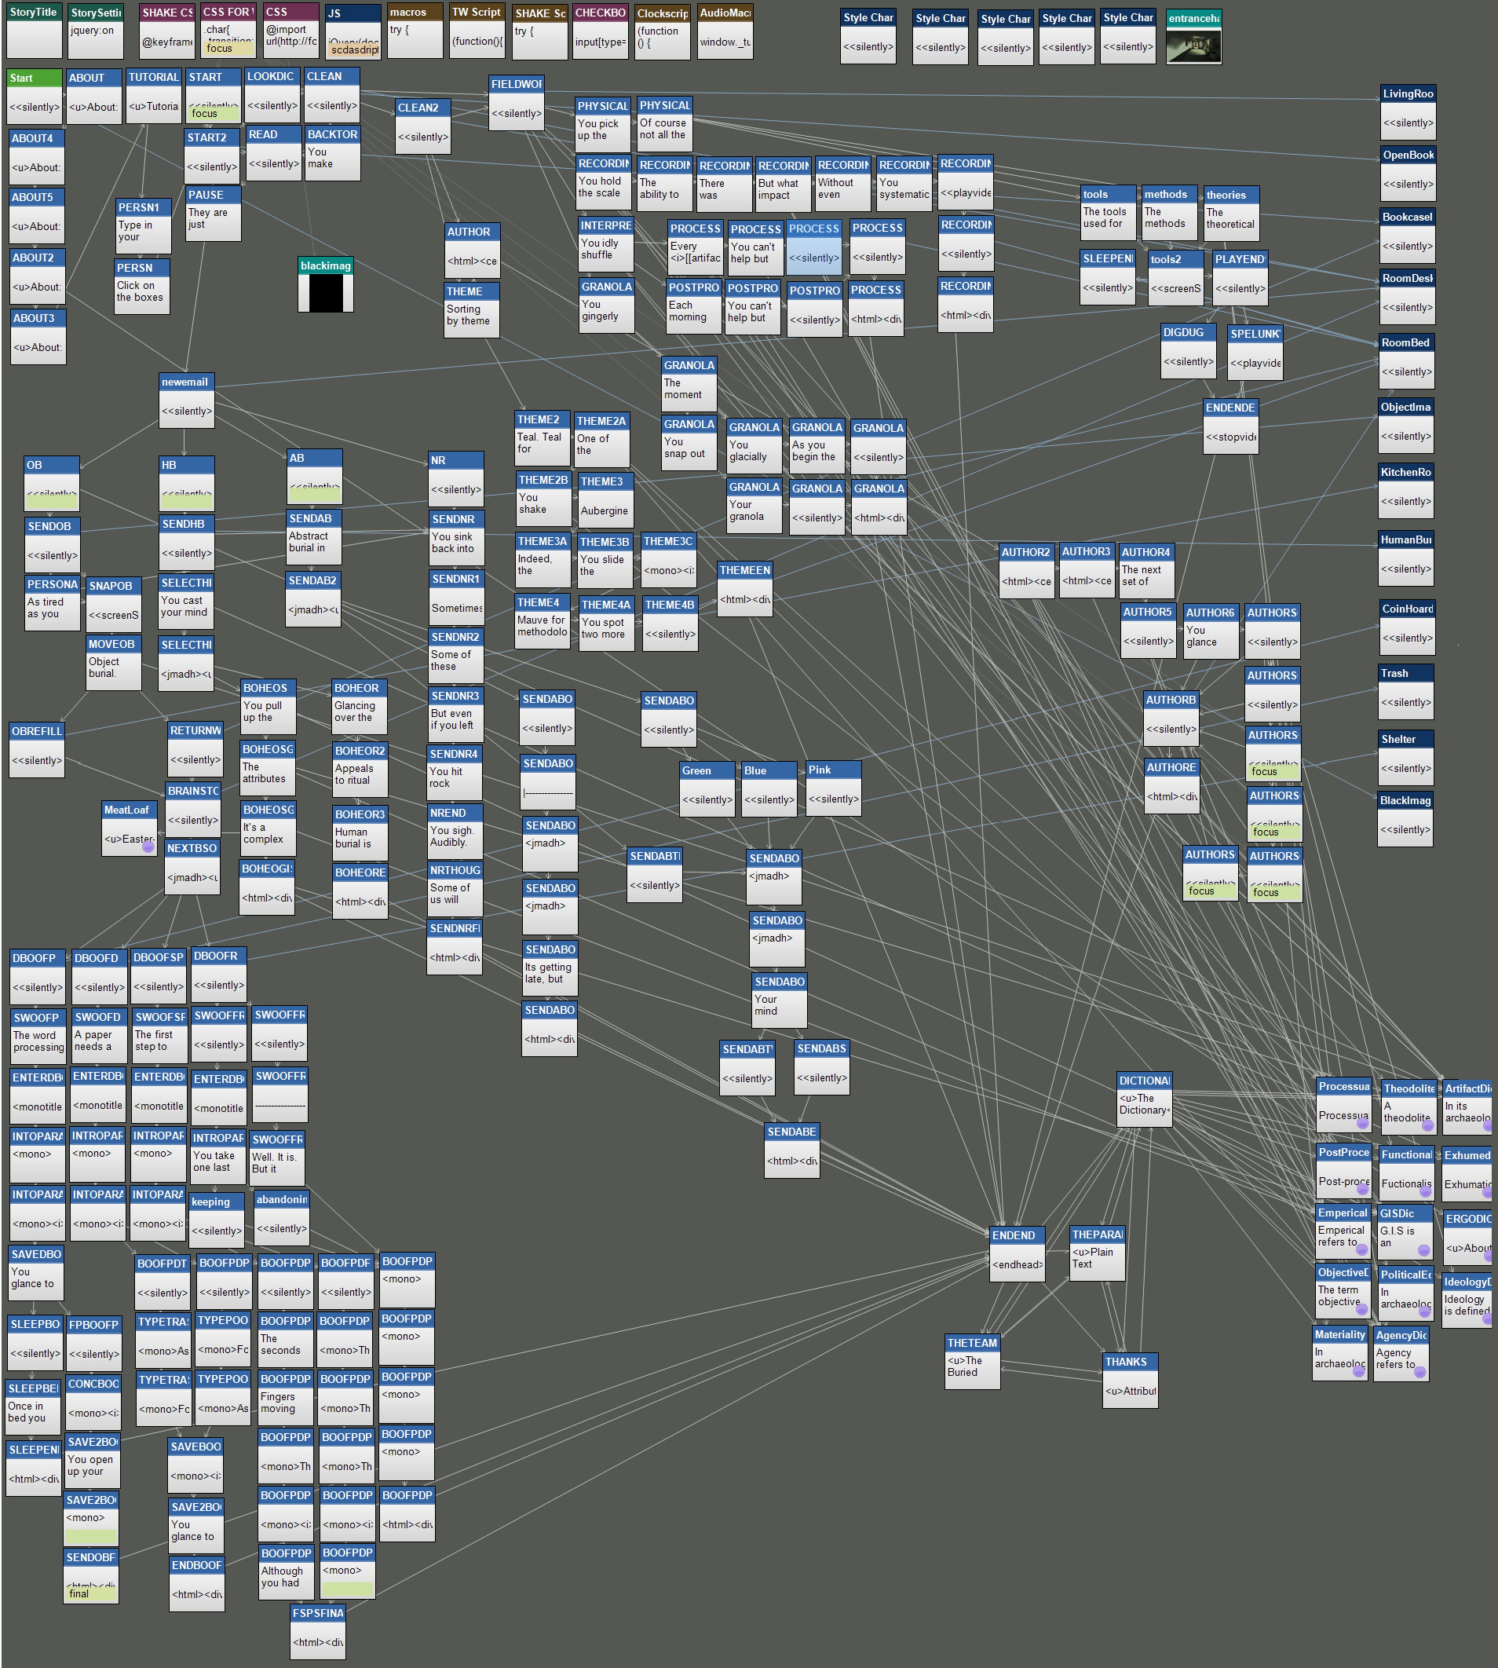The width and height of the screenshot is (1498, 1668).
Task: Select the SAVEDBO passage
Action: 36,1274
